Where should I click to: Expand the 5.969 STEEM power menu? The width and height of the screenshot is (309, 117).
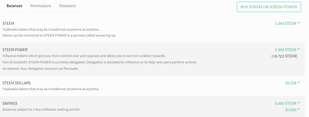pos(285,50)
